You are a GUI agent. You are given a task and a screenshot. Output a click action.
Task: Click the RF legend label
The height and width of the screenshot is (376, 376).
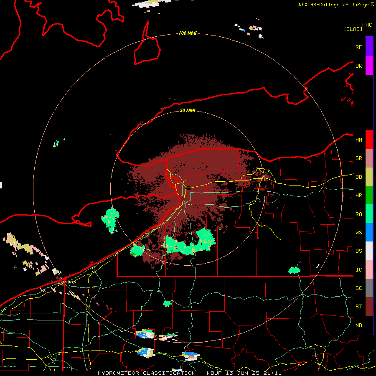click(x=358, y=47)
